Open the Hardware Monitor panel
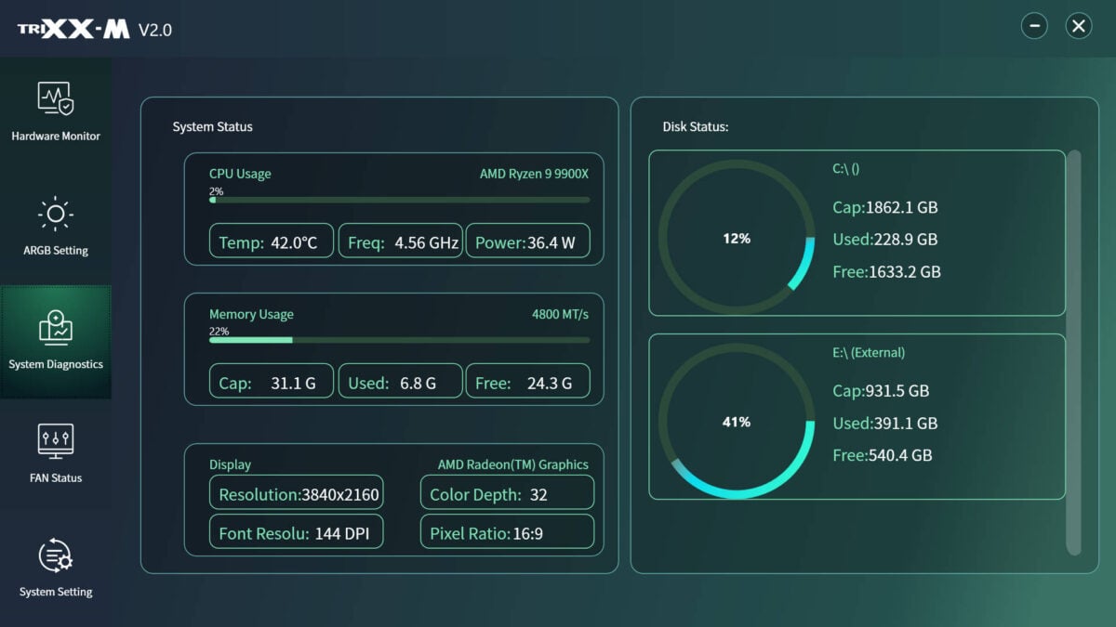Image resolution: width=1116 pixels, height=627 pixels. click(56, 110)
